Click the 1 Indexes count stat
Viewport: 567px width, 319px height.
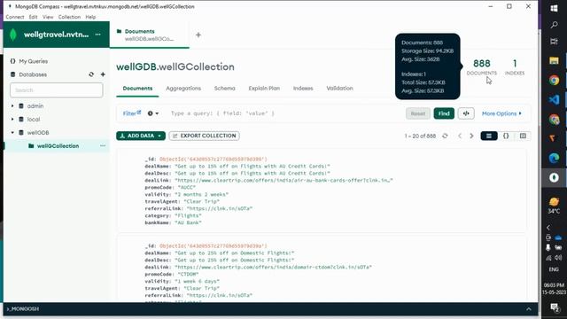(x=515, y=67)
